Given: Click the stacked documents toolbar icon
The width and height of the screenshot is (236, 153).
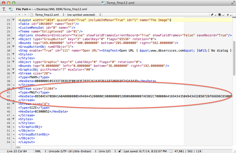Looking at the screenshot, I should 219,15.
